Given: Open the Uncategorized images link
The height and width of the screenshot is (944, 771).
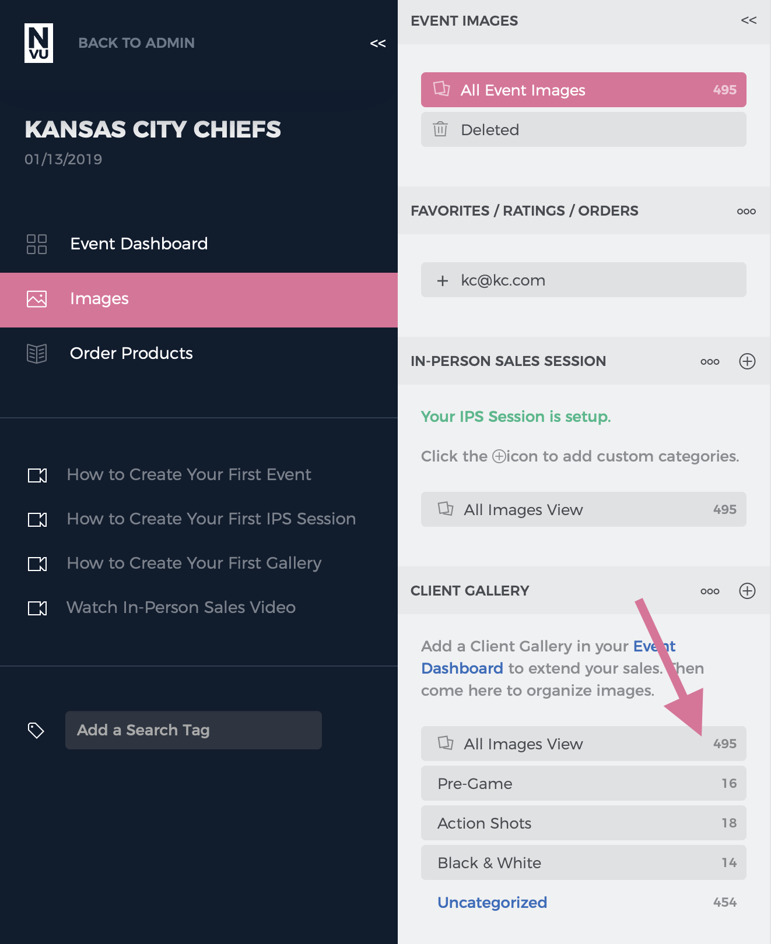Looking at the screenshot, I should click(492, 903).
